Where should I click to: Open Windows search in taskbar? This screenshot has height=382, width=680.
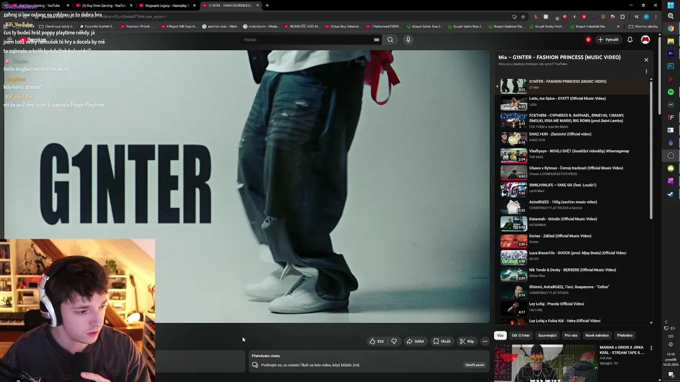point(671,17)
